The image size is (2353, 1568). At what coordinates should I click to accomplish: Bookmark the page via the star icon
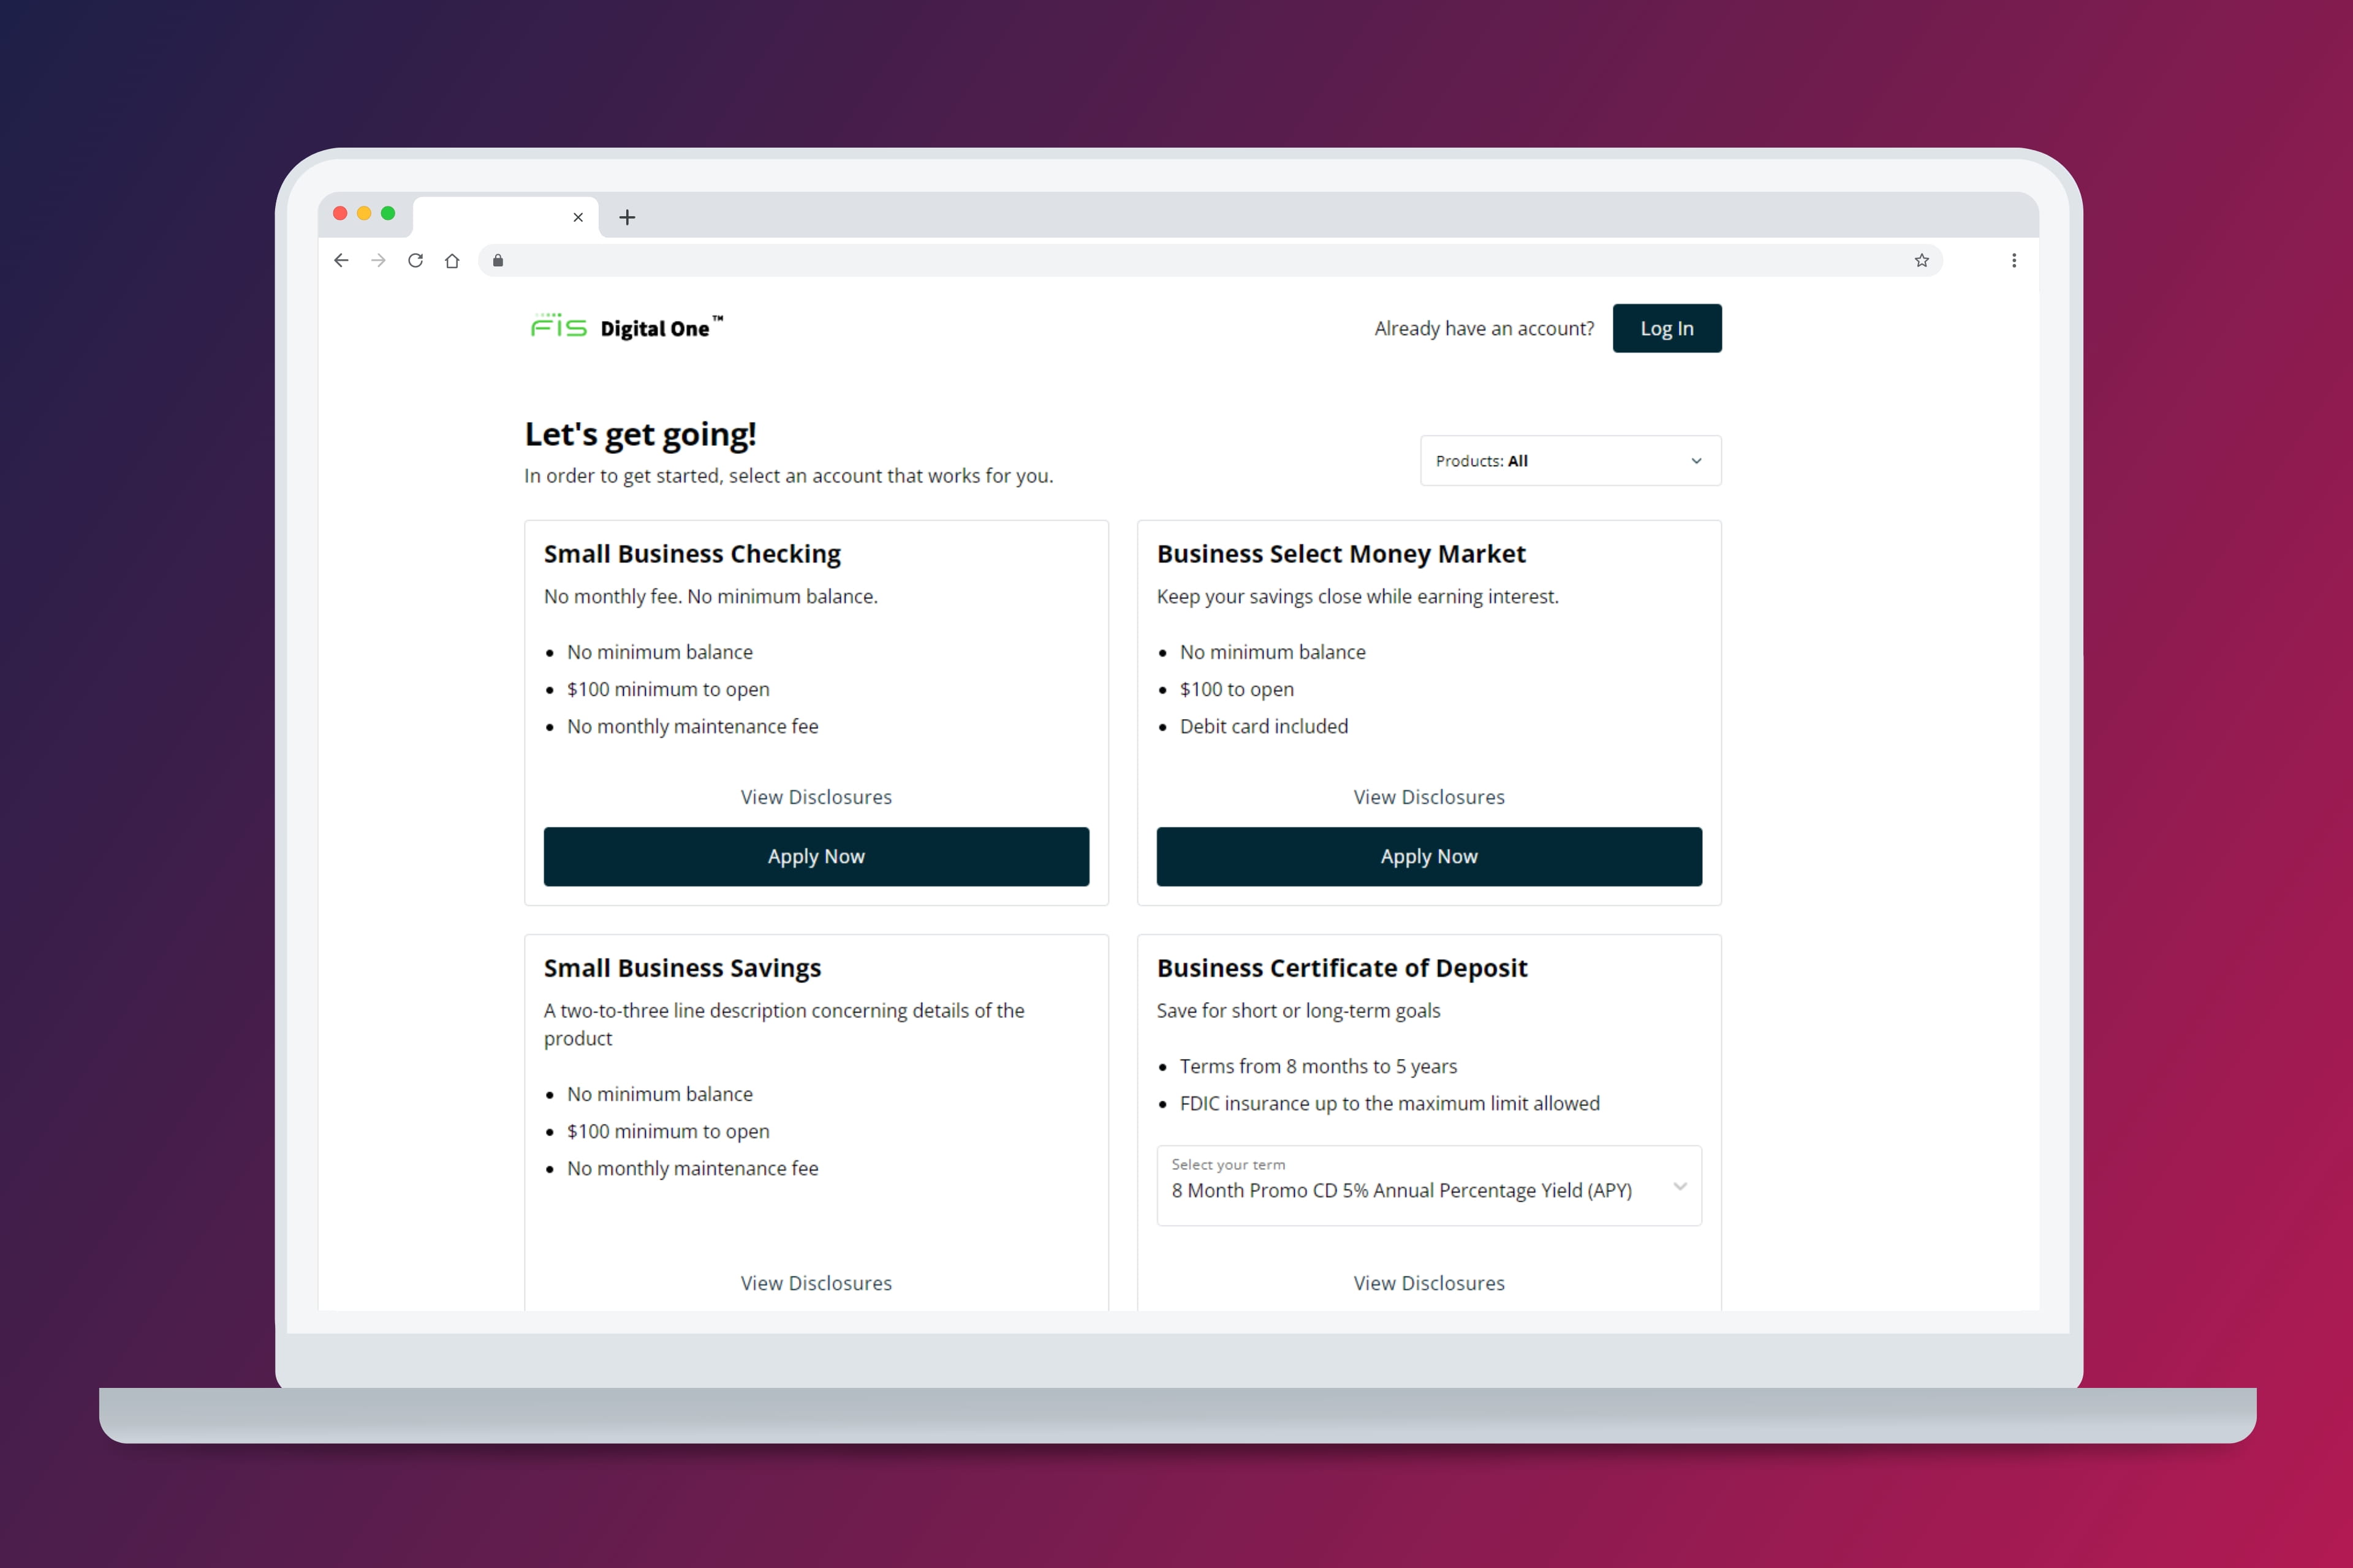coord(1922,260)
